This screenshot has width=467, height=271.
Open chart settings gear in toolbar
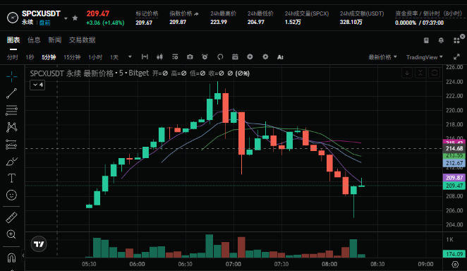pyautogui.click(x=265, y=57)
